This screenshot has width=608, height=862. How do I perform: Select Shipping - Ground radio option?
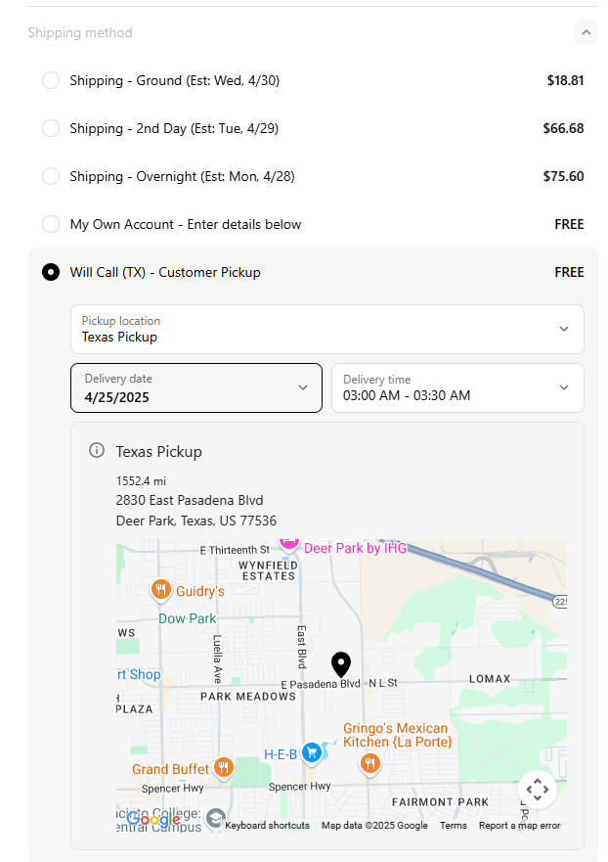coord(51,80)
